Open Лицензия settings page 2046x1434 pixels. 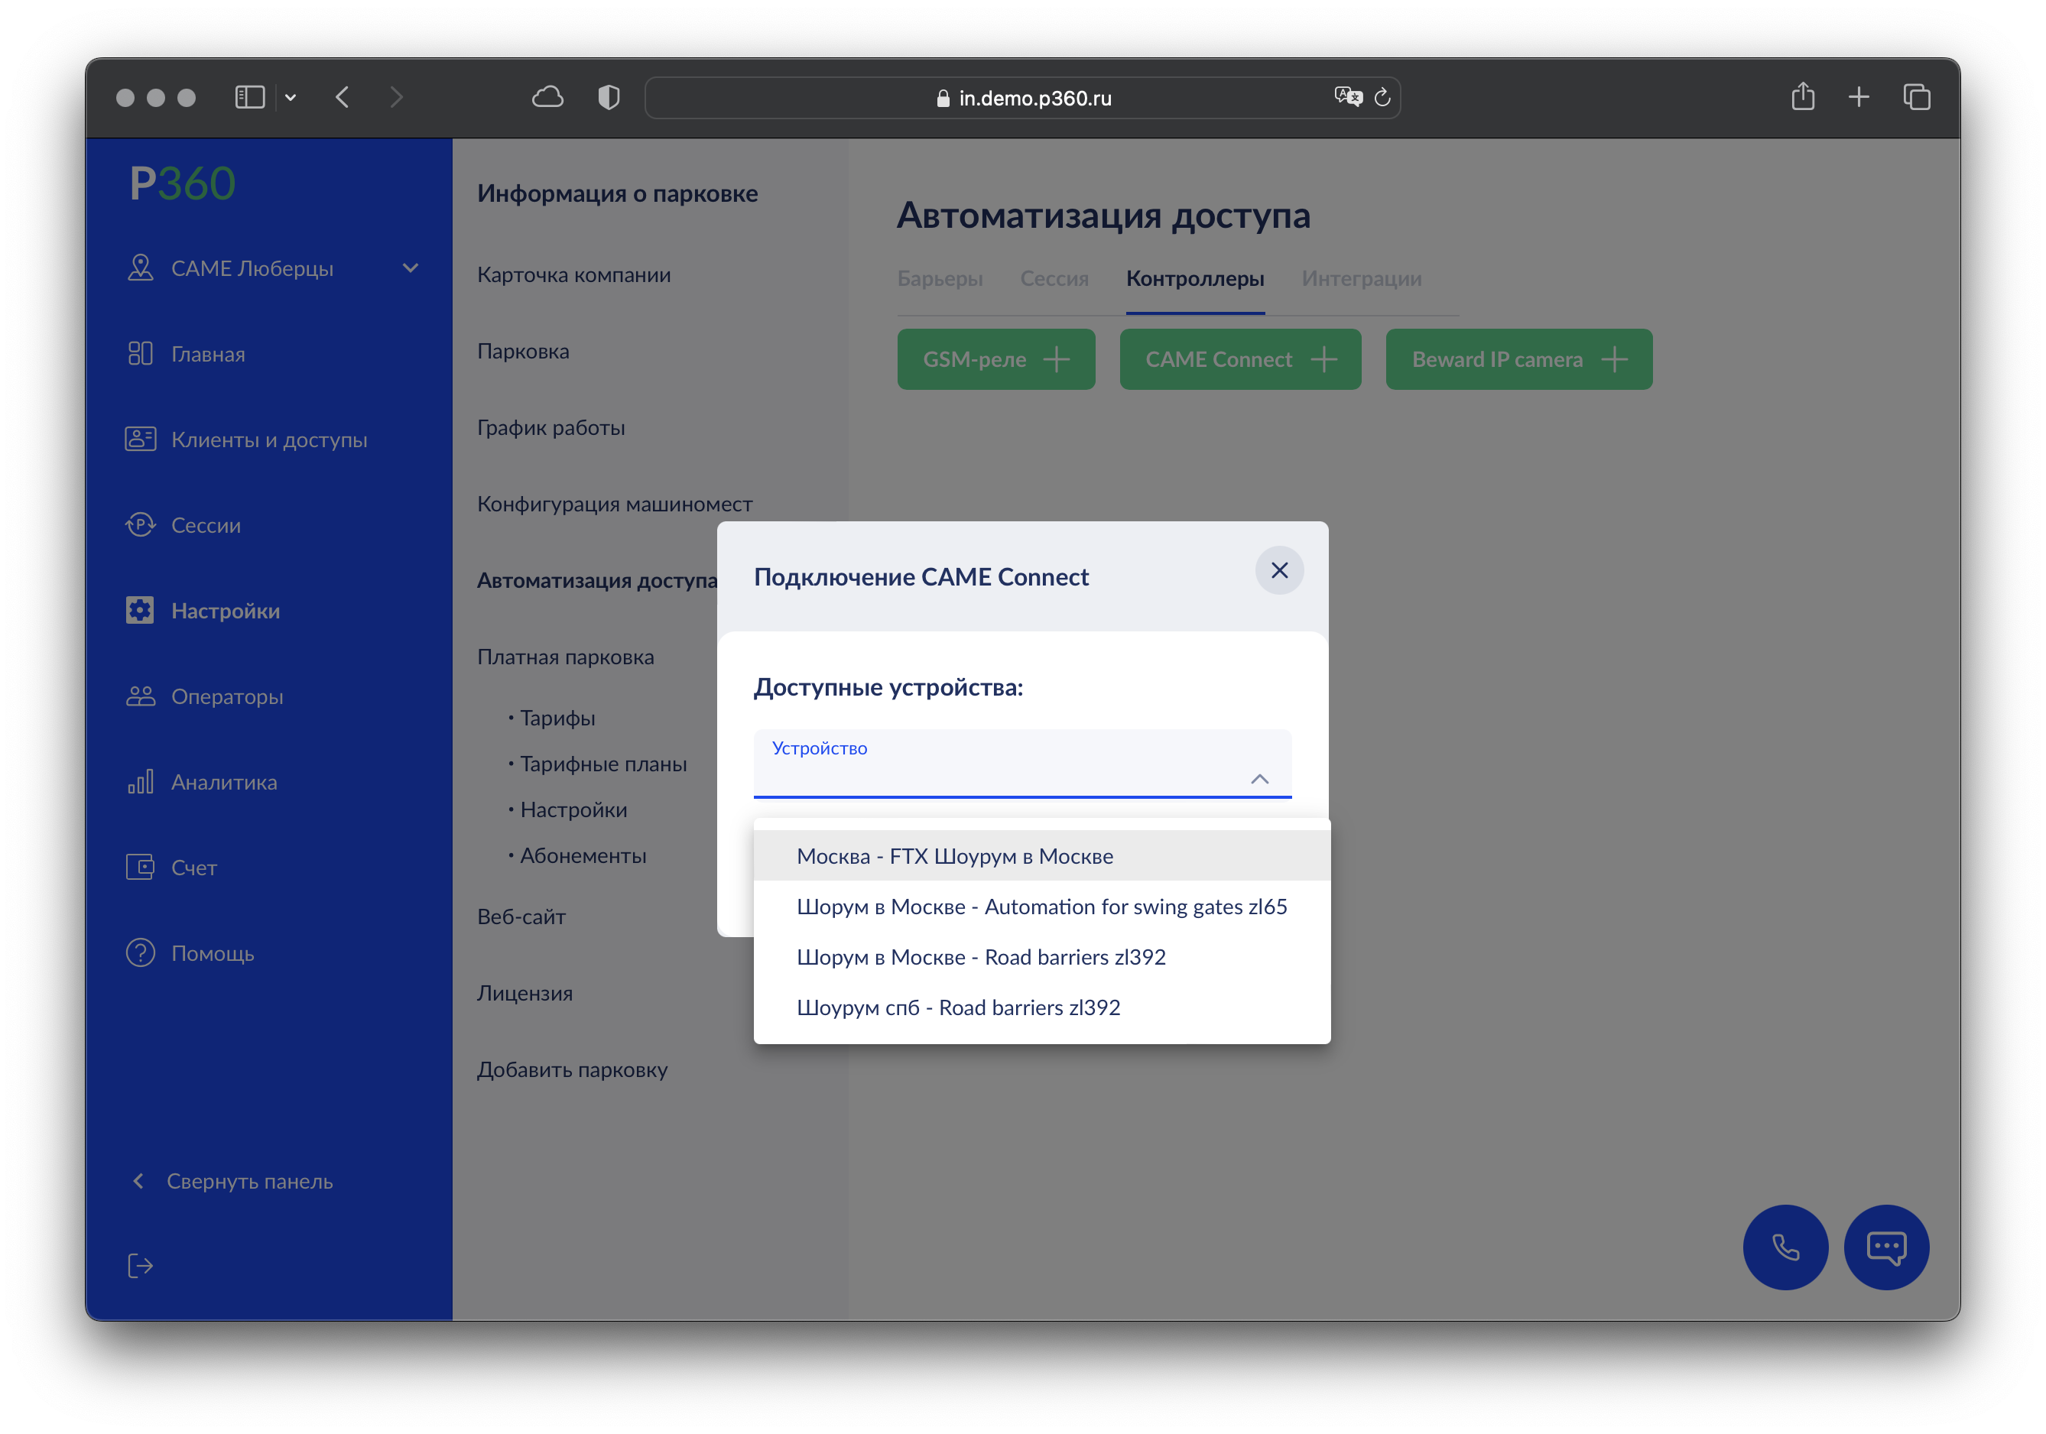point(524,993)
